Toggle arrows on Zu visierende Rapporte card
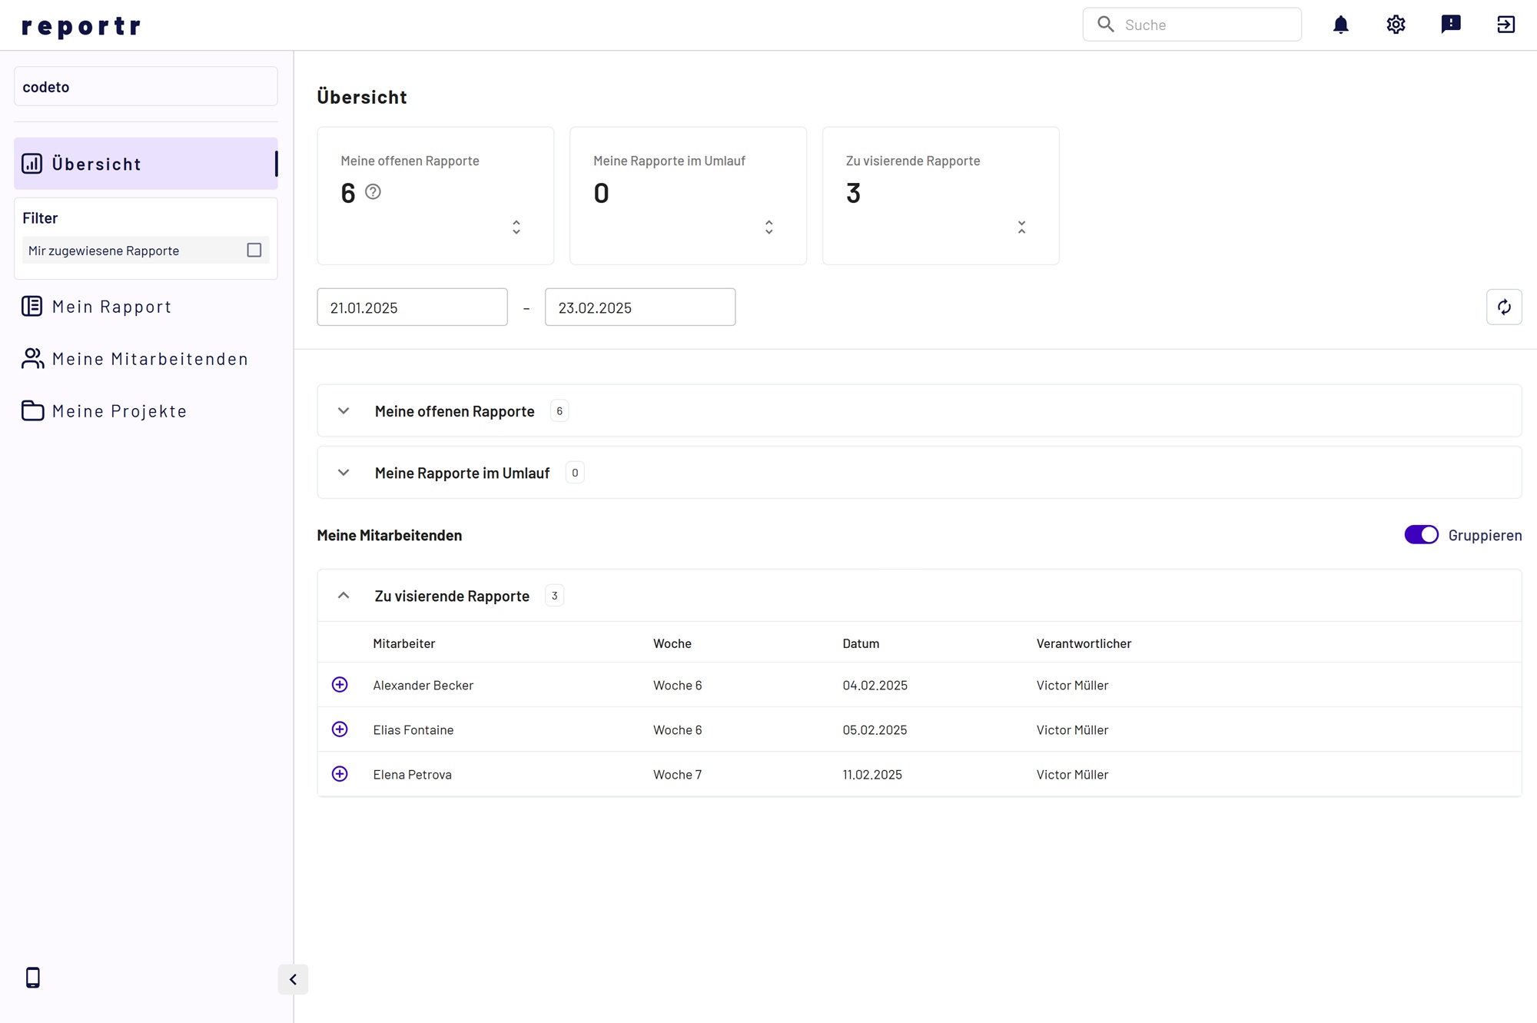This screenshot has width=1537, height=1023. [1021, 227]
